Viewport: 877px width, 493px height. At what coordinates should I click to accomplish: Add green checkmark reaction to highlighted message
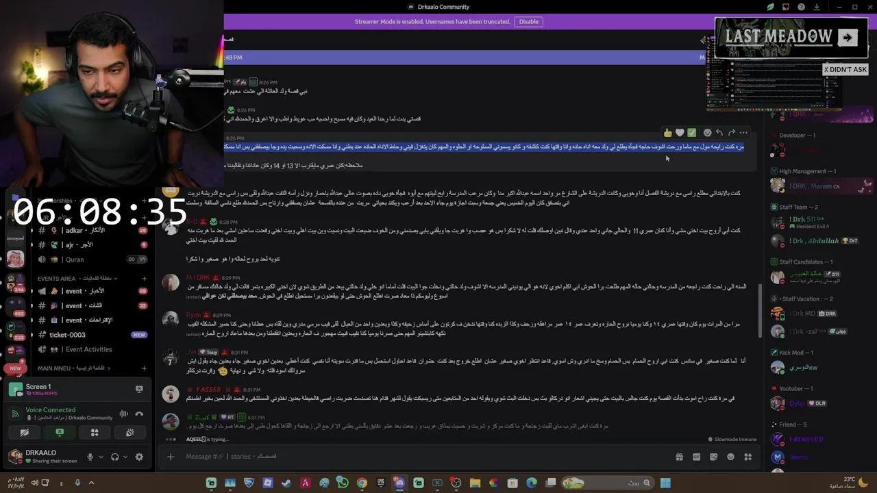(692, 133)
